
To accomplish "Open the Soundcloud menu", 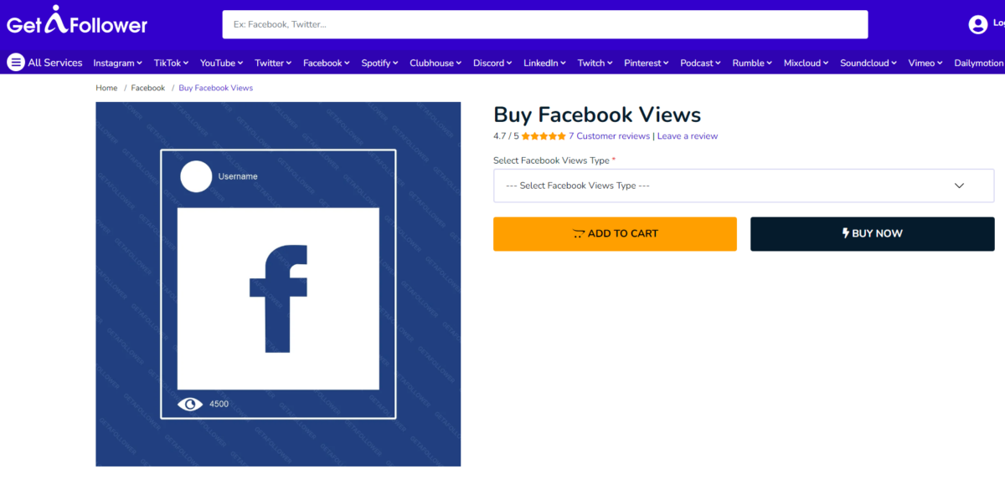I will pos(868,63).
